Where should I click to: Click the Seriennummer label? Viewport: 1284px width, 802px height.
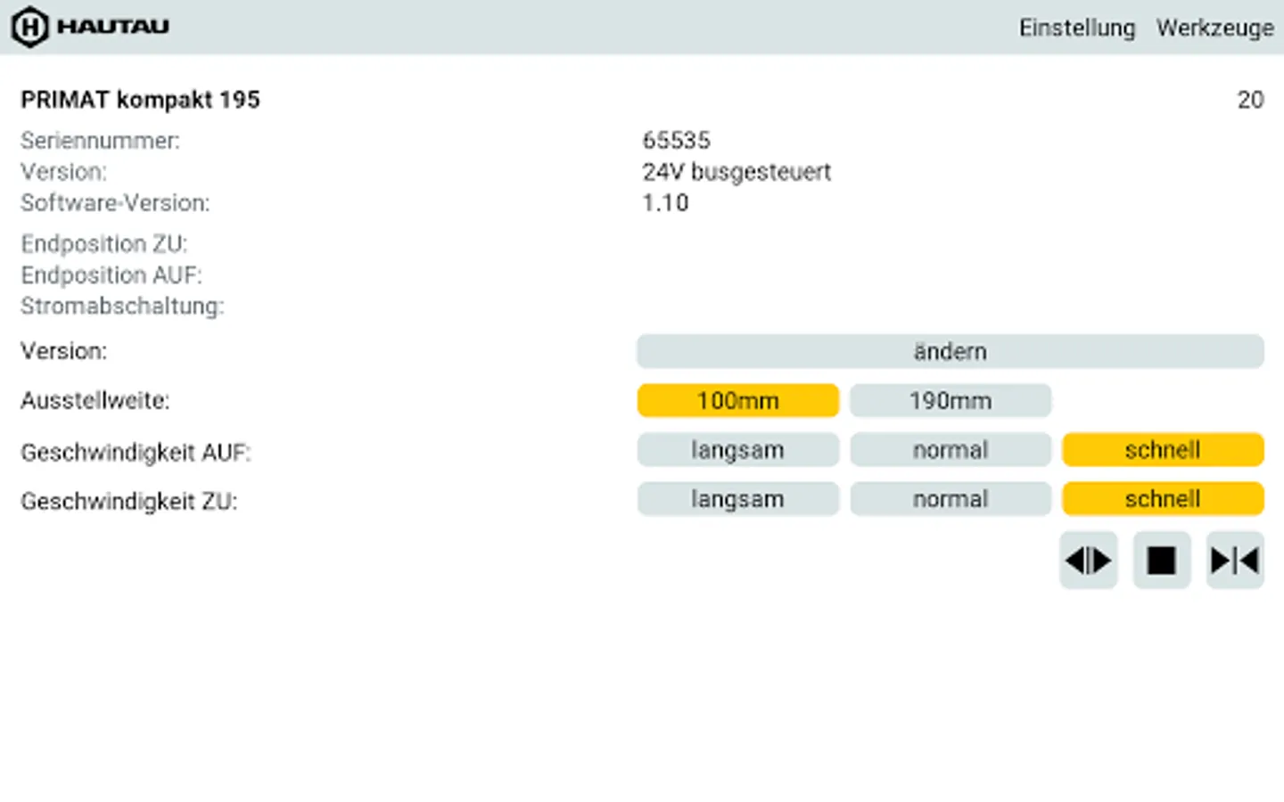(x=100, y=141)
